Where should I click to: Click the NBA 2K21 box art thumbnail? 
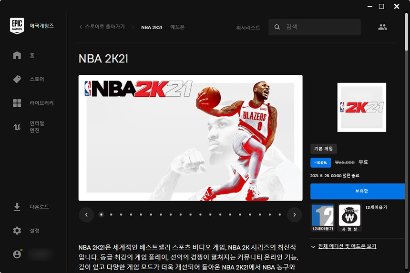[362, 107]
